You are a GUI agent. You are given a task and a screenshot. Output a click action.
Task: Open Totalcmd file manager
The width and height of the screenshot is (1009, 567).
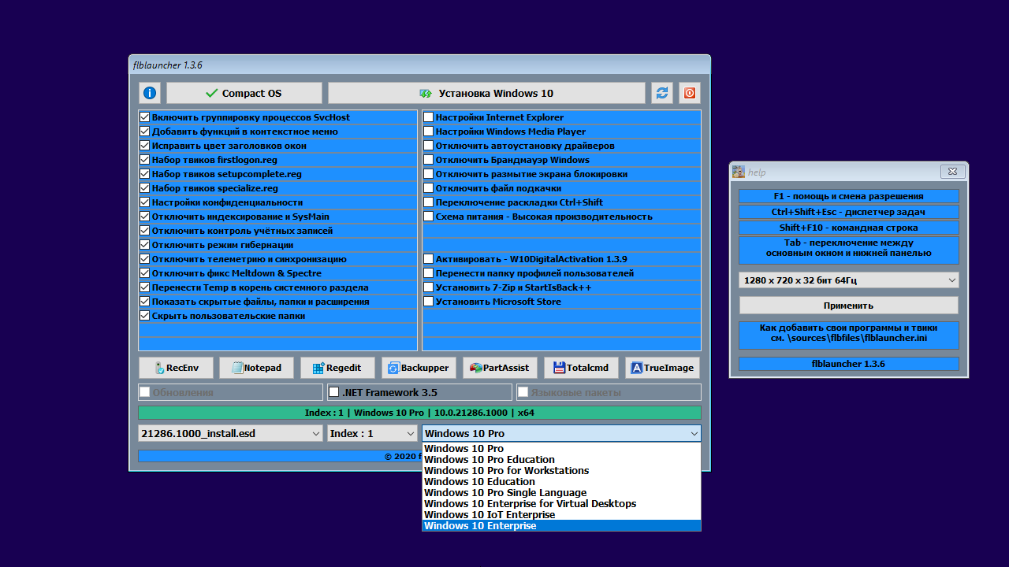pyautogui.click(x=581, y=368)
